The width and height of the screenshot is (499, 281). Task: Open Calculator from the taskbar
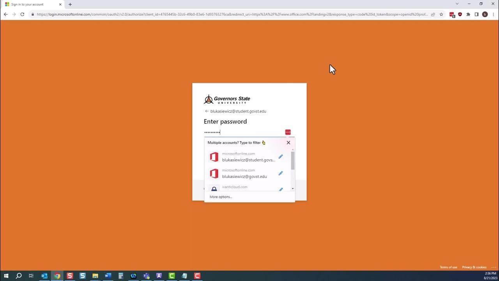tap(120, 276)
